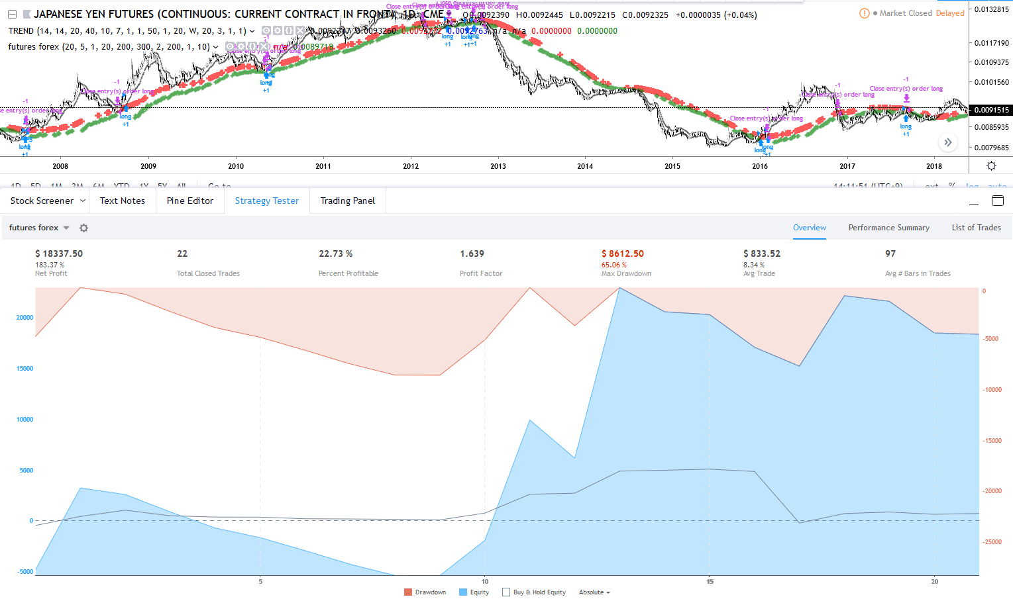
Task: Expand the TREND indicator values chevron
Action: [252, 31]
